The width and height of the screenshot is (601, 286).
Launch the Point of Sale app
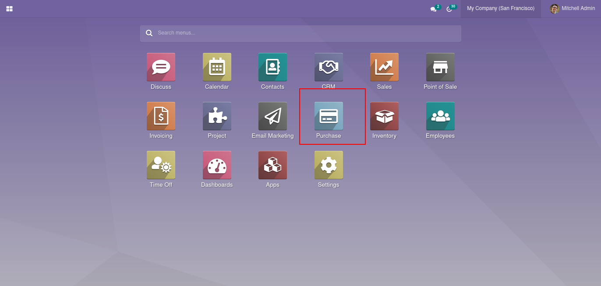click(x=440, y=67)
